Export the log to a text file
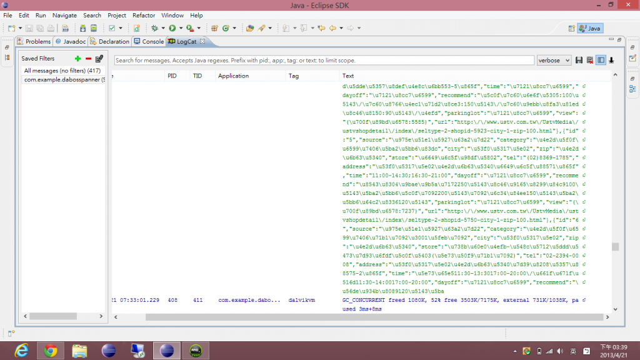The height and width of the screenshot is (360, 640). [x=579, y=60]
